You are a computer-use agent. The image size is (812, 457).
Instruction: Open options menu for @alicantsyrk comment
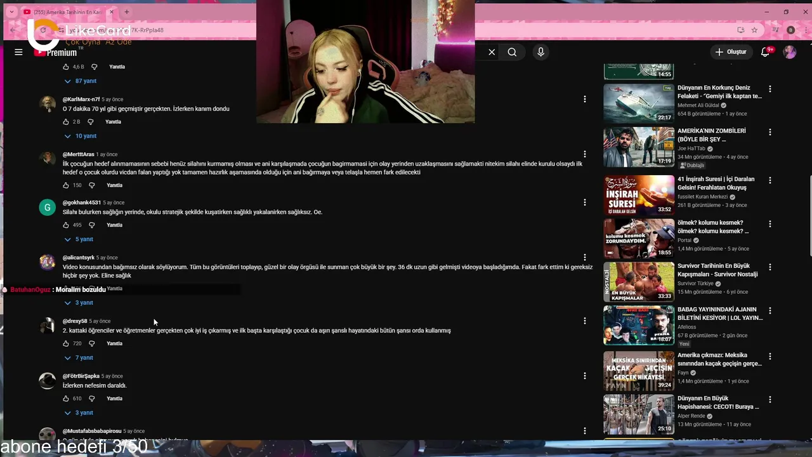pyautogui.click(x=585, y=258)
